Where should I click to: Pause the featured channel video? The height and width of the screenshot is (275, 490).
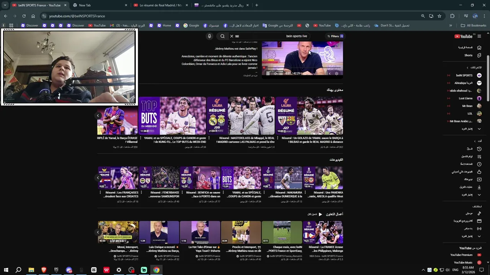click(268, 73)
